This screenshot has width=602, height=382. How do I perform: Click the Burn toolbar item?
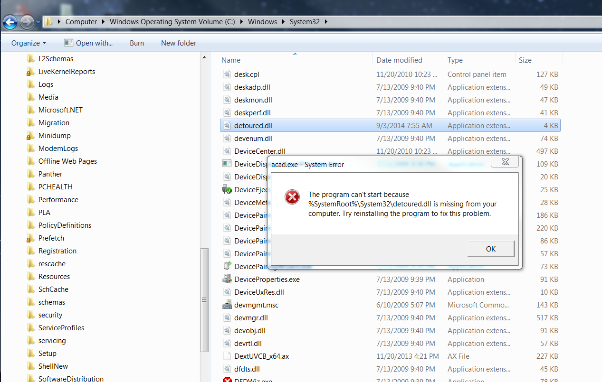(136, 43)
